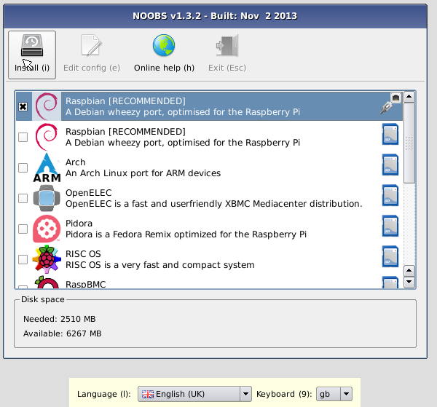Select the RaspBMC list entry

click(x=209, y=282)
